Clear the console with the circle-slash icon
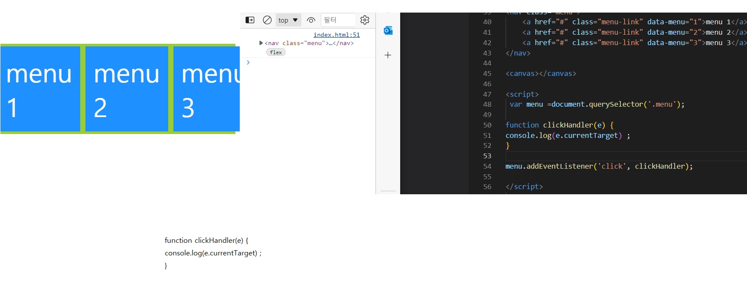This screenshot has width=747, height=281. coord(267,20)
